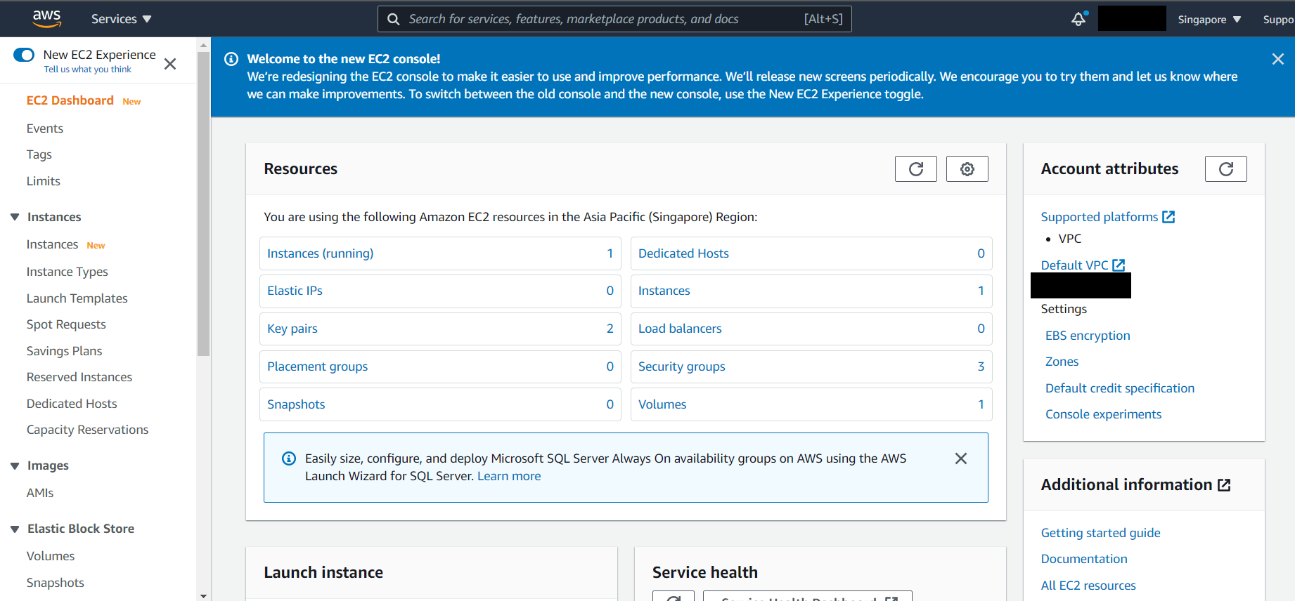Click the sidebar vertical scrollbar thumb
1295x601 pixels.
point(203,204)
